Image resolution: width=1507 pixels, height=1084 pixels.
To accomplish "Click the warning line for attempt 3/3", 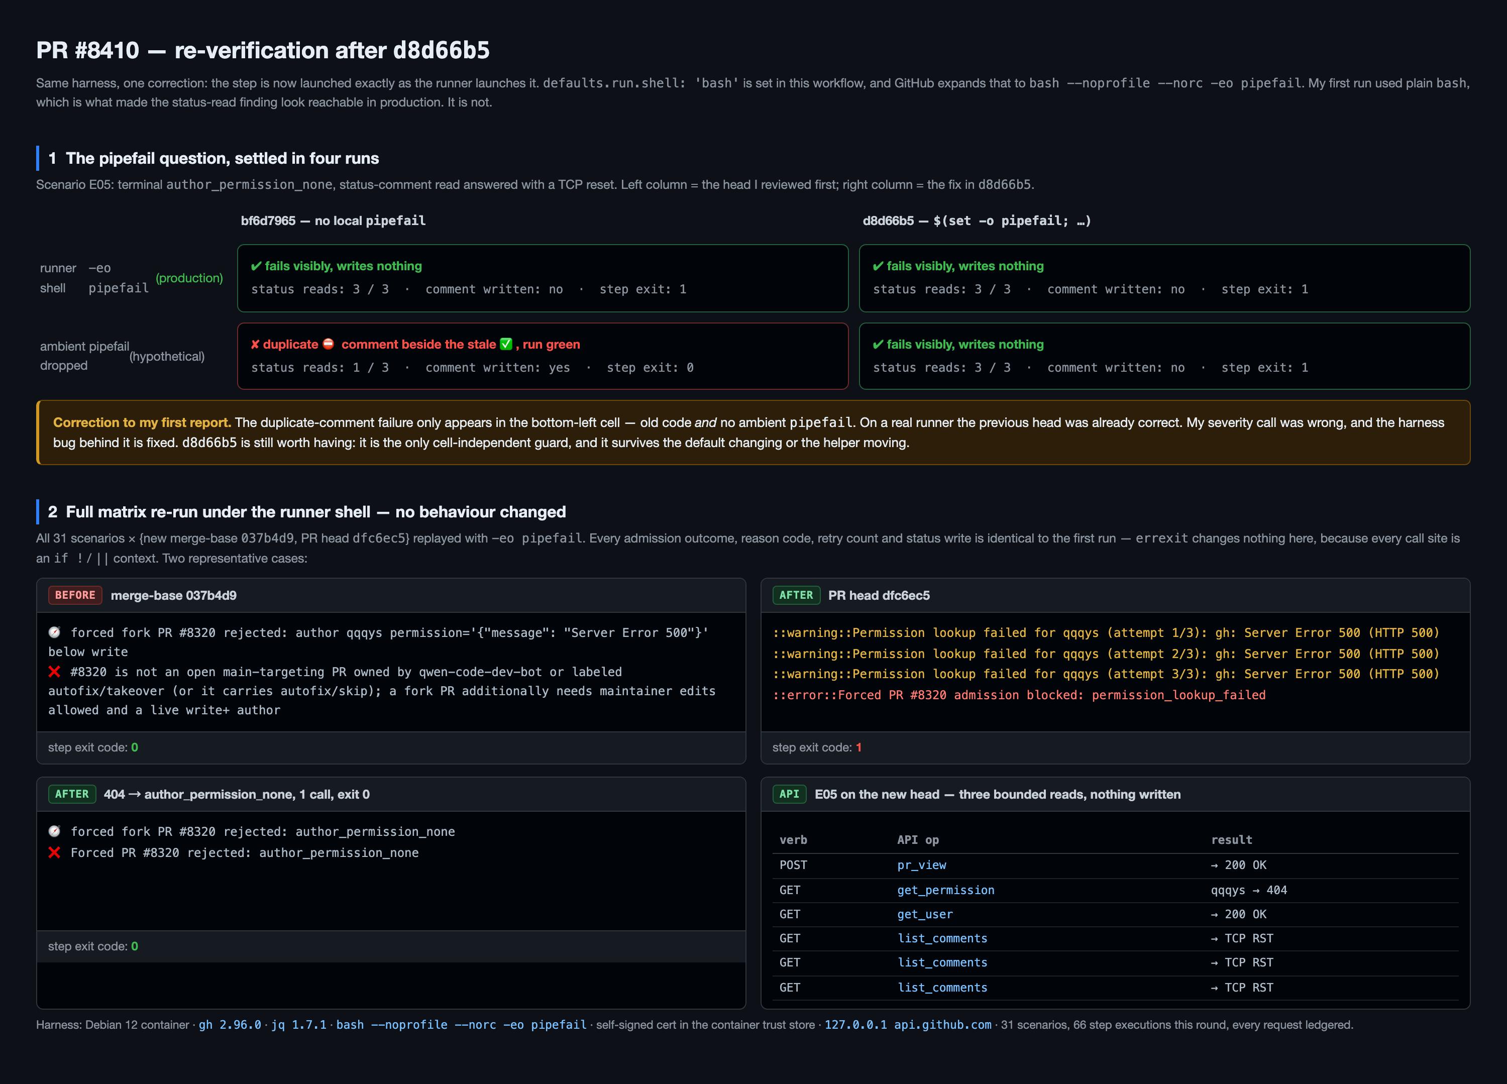I will tap(1106, 674).
